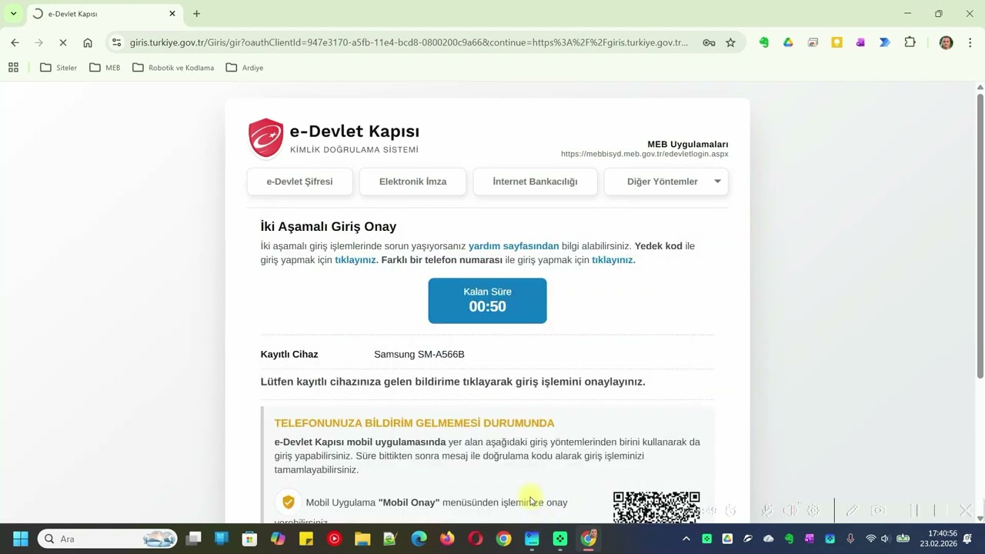Launch Firefox from the taskbar

[447, 539]
